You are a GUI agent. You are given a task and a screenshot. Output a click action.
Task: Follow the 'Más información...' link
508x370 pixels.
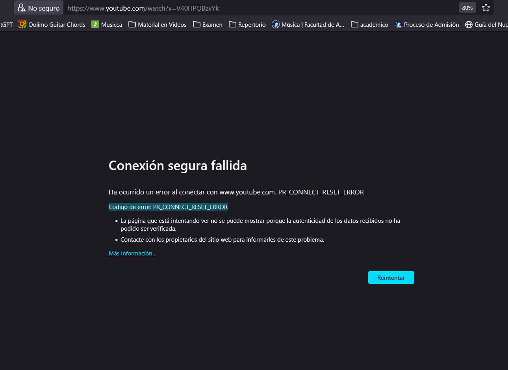(x=133, y=253)
